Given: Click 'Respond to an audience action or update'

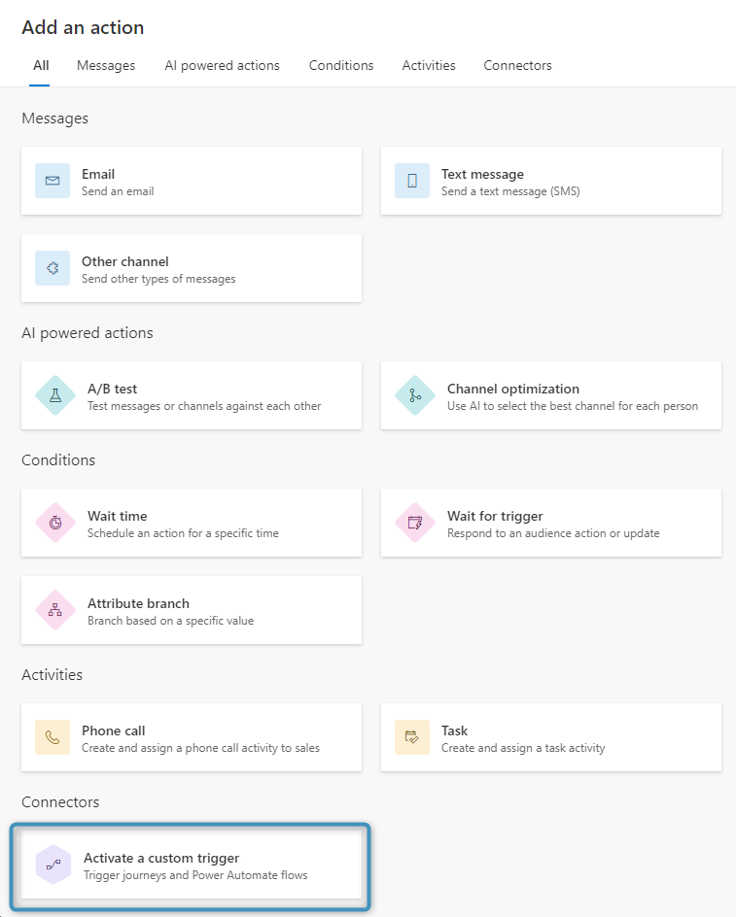Looking at the screenshot, I should [553, 533].
